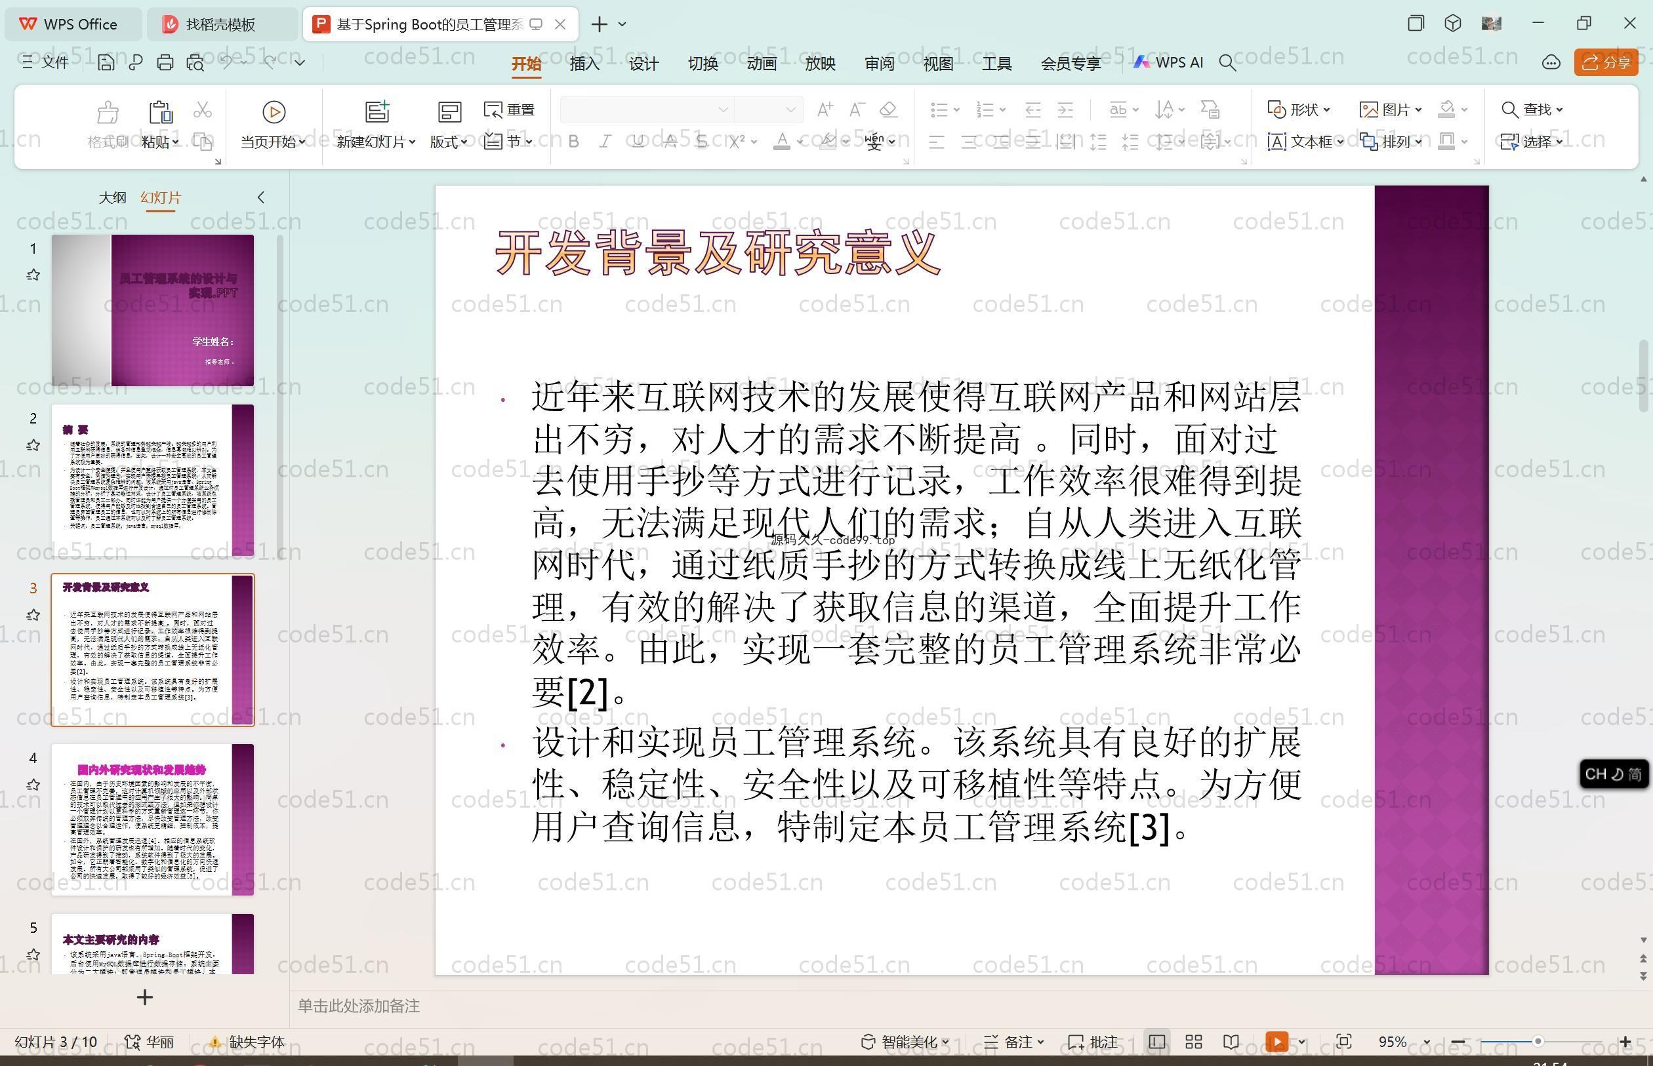Click the Save icon in quick toolbar

(106, 63)
